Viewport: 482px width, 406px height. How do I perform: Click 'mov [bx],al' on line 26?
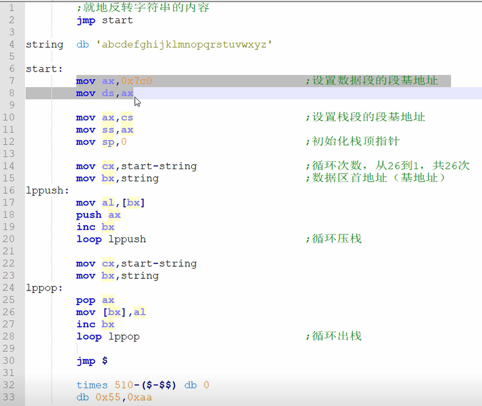[x=111, y=312]
